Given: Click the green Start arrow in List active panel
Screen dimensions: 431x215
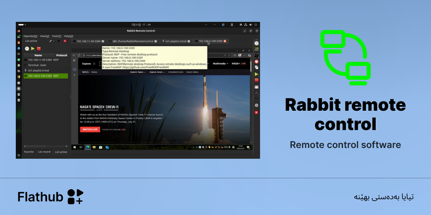Looking at the screenshot, I should (x=33, y=48).
